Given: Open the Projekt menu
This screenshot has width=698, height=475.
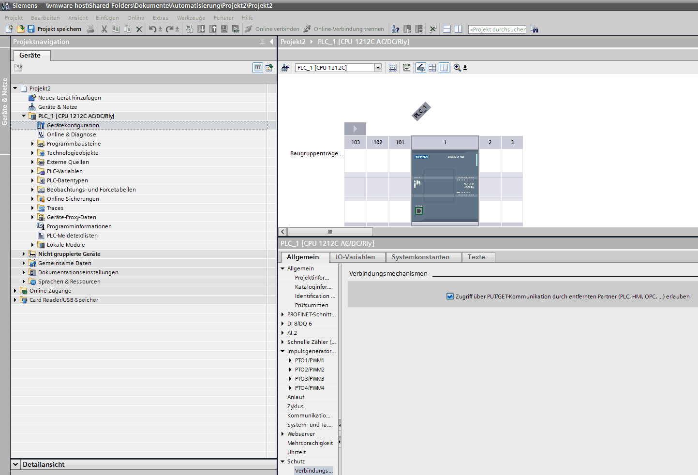Looking at the screenshot, I should point(14,18).
